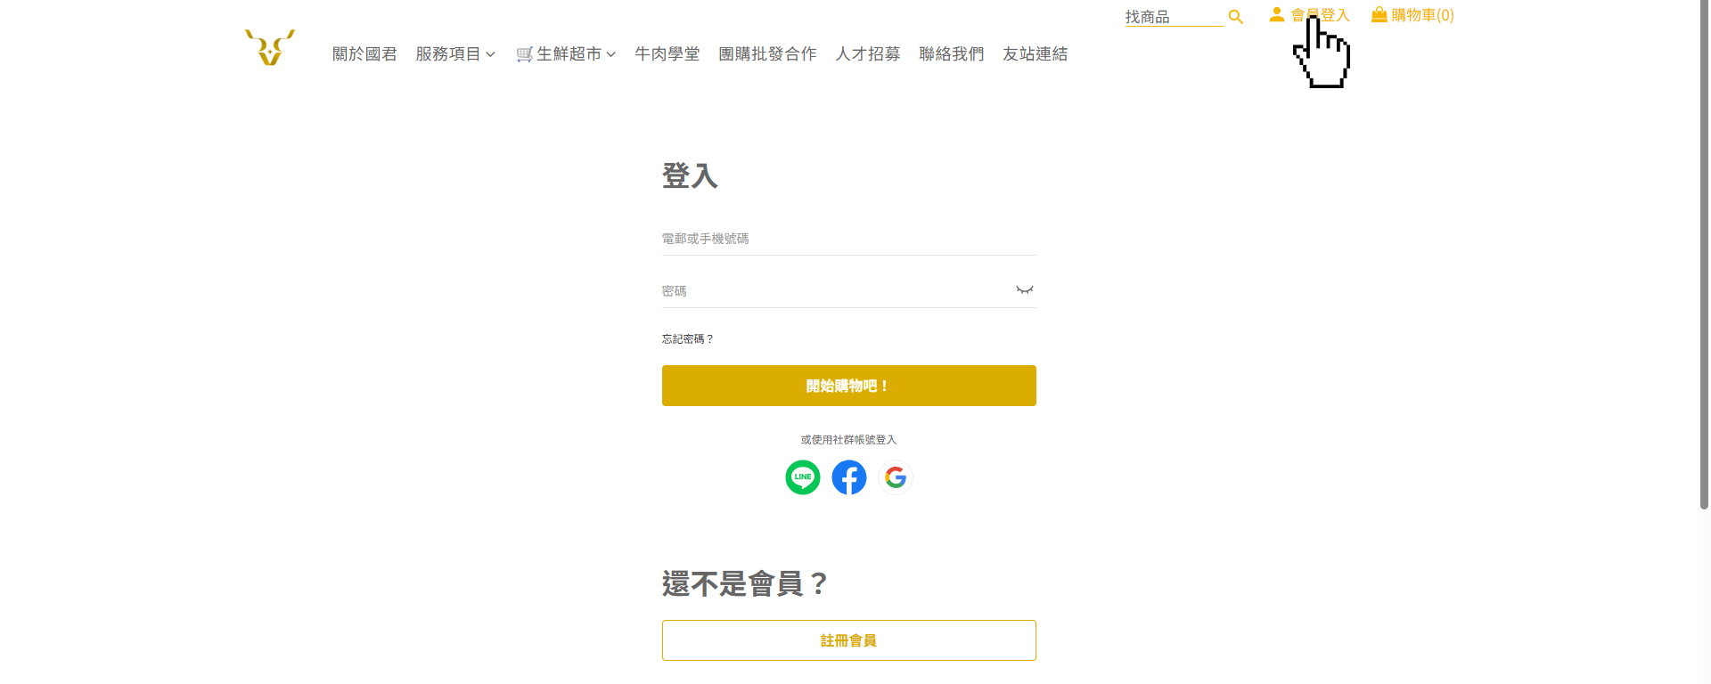Click the 開始購物吧 login button
Image resolution: width=1711 pixels, height=684 pixels.
[848, 386]
